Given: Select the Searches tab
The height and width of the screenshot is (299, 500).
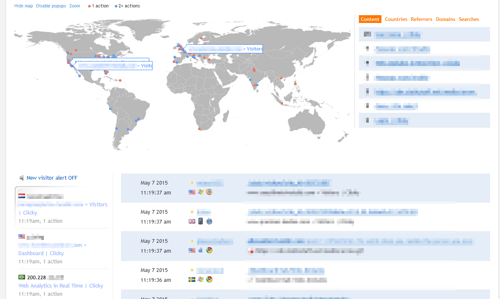Looking at the screenshot, I should pos(469,19).
